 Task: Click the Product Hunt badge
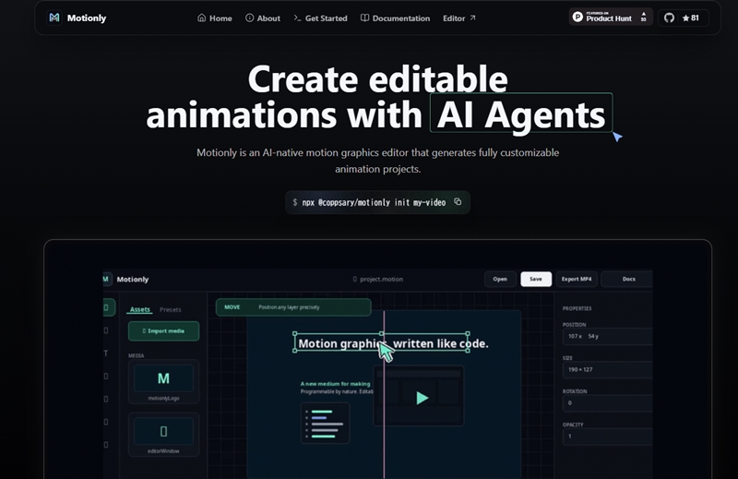point(611,18)
